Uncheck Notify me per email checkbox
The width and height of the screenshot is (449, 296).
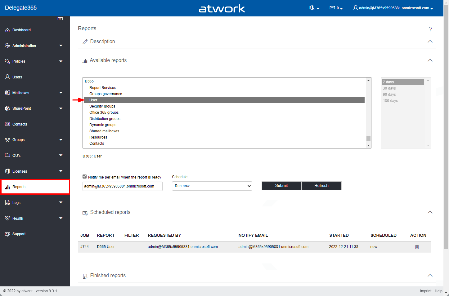point(85,177)
